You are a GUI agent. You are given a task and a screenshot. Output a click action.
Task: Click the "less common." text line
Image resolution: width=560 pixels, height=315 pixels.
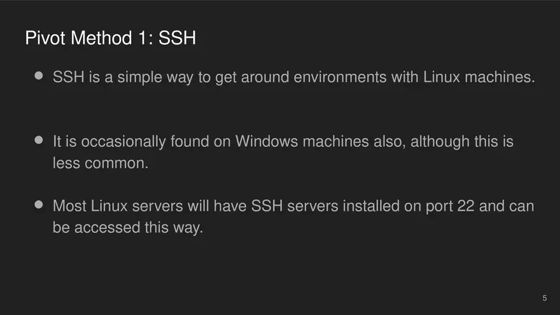[100, 164]
